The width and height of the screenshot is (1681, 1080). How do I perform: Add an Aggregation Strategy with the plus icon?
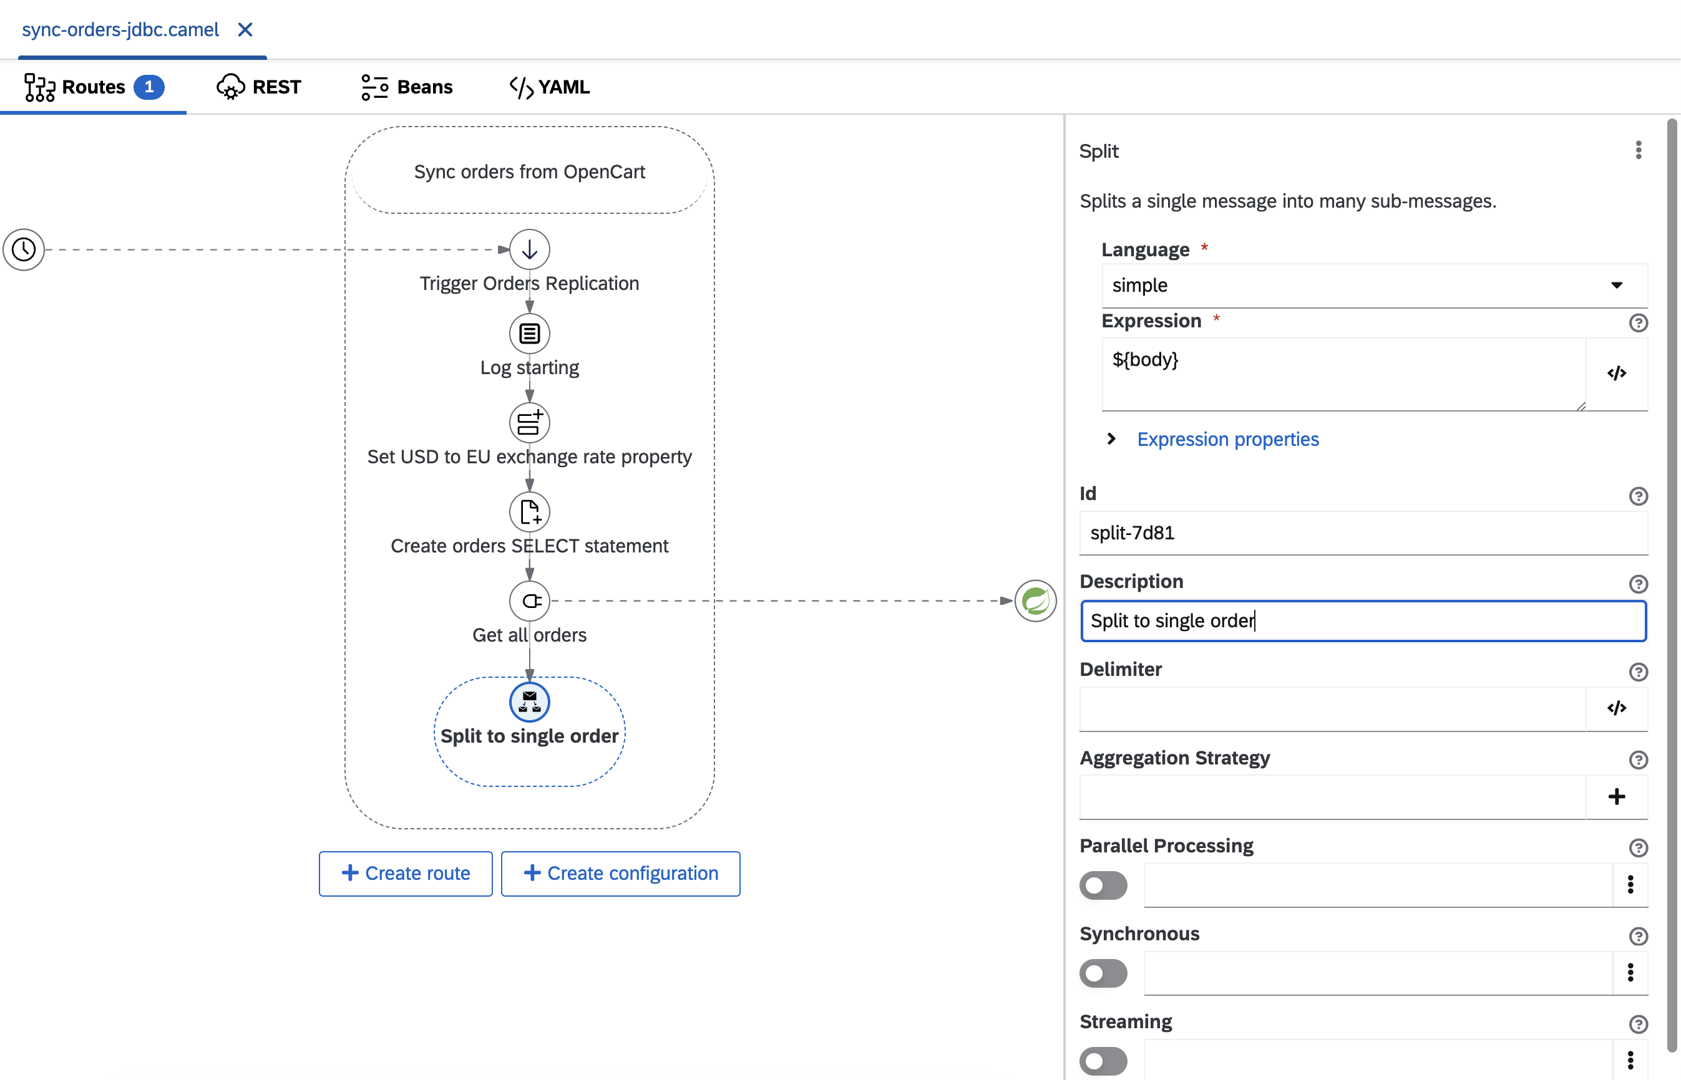pyautogui.click(x=1617, y=796)
